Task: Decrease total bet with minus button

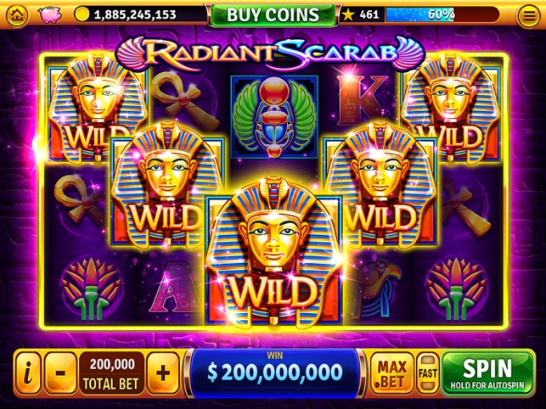Action: click(x=60, y=373)
